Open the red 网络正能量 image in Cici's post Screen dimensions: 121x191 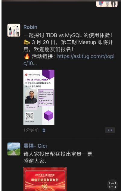pyautogui.click(x=45, y=179)
